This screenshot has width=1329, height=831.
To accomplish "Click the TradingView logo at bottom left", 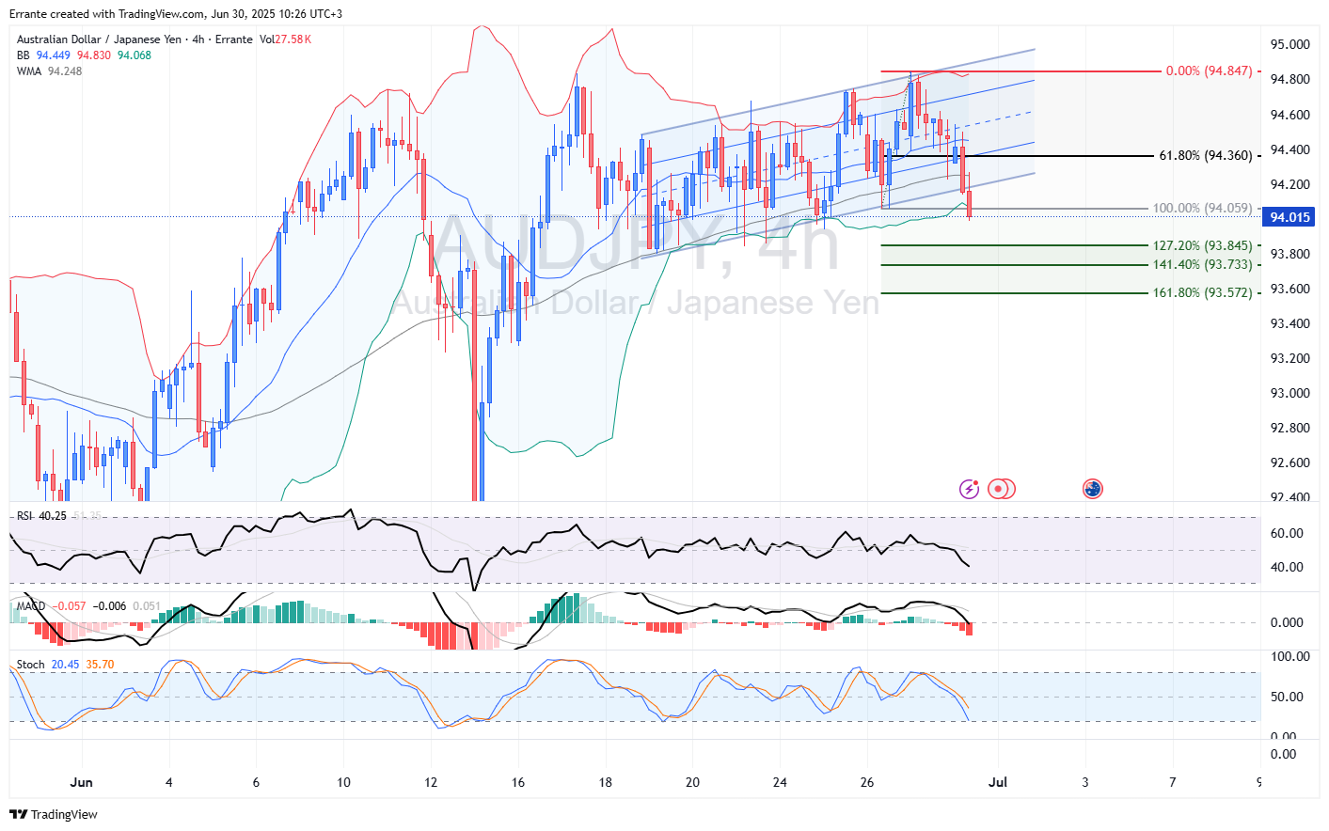I will [54, 814].
